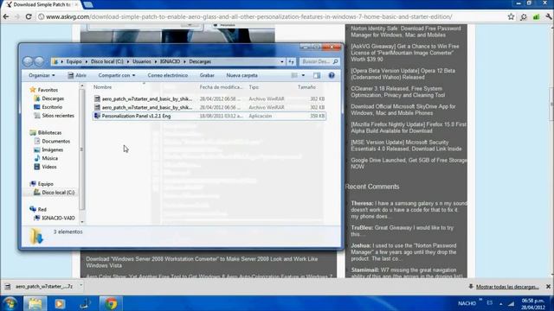This screenshot has height=311, width=554.
Task: Open Norton Identity Safe article link
Action: 406,32
